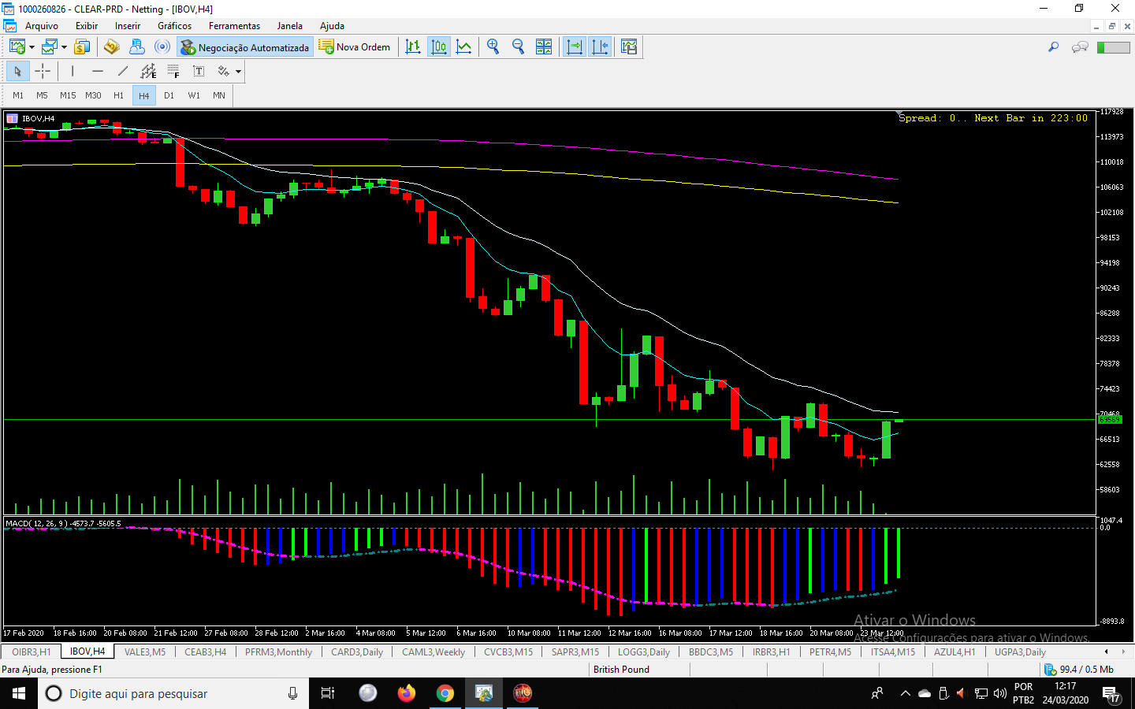Select the D1 timeframe
Screen dimensions: 1135x709
coord(169,95)
